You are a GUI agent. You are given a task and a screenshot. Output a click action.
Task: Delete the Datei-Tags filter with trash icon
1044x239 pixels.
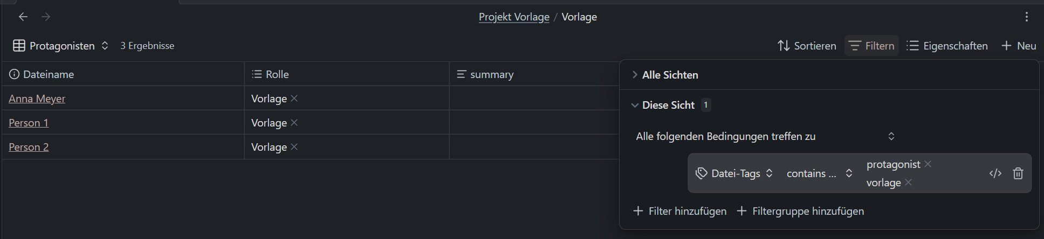point(1018,173)
